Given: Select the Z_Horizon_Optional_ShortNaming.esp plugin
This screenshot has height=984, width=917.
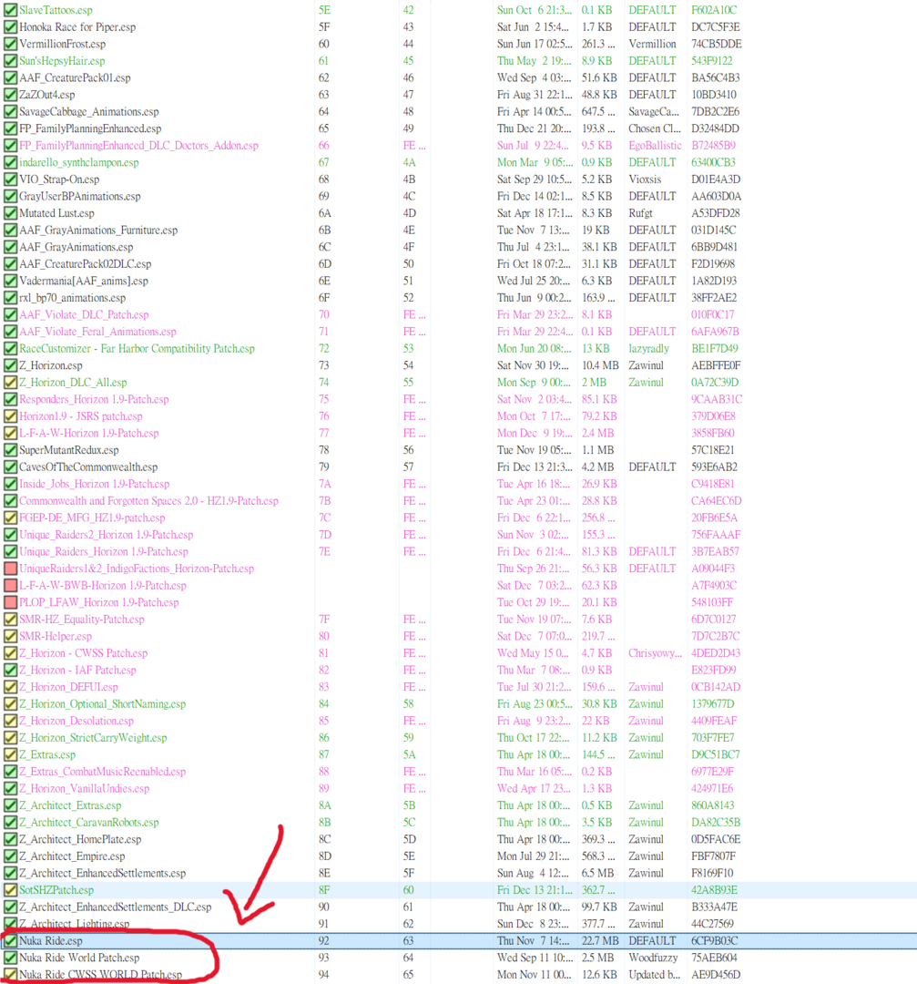Looking at the screenshot, I should point(103,704).
